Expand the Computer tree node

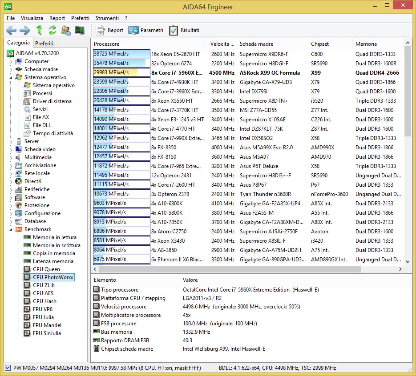[x=11, y=62]
